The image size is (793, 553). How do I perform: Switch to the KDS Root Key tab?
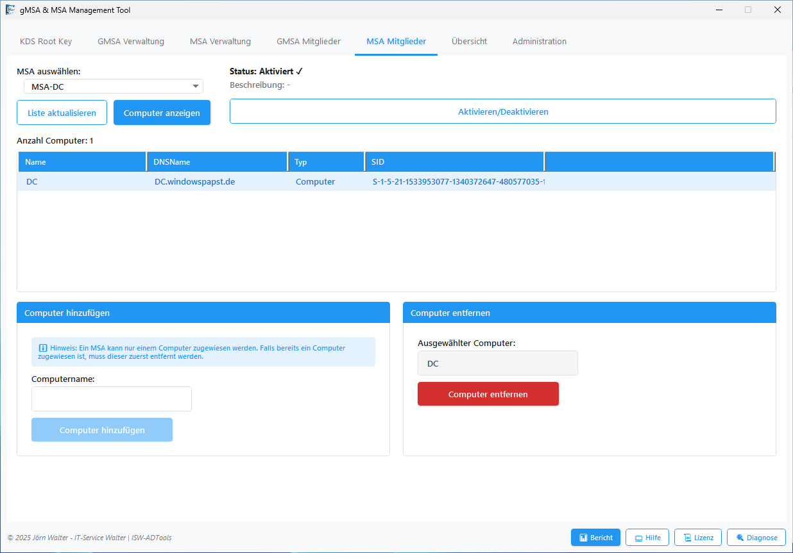pos(46,42)
